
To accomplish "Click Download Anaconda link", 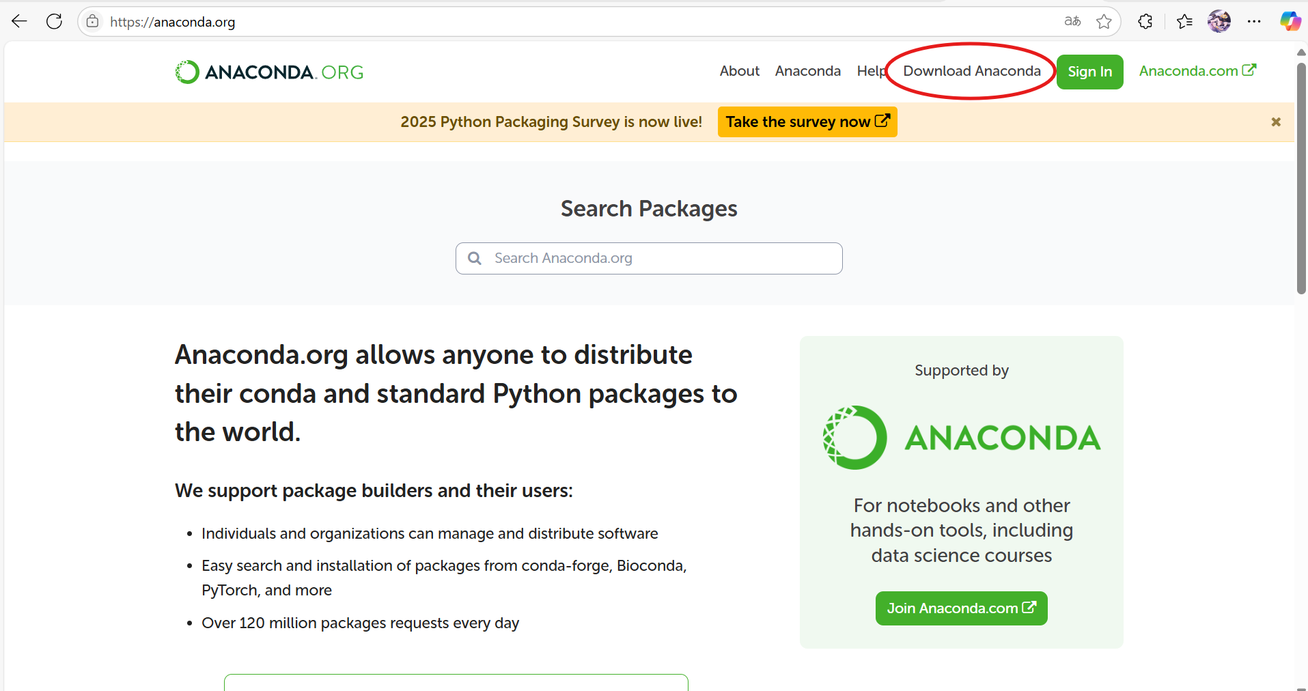I will point(972,71).
